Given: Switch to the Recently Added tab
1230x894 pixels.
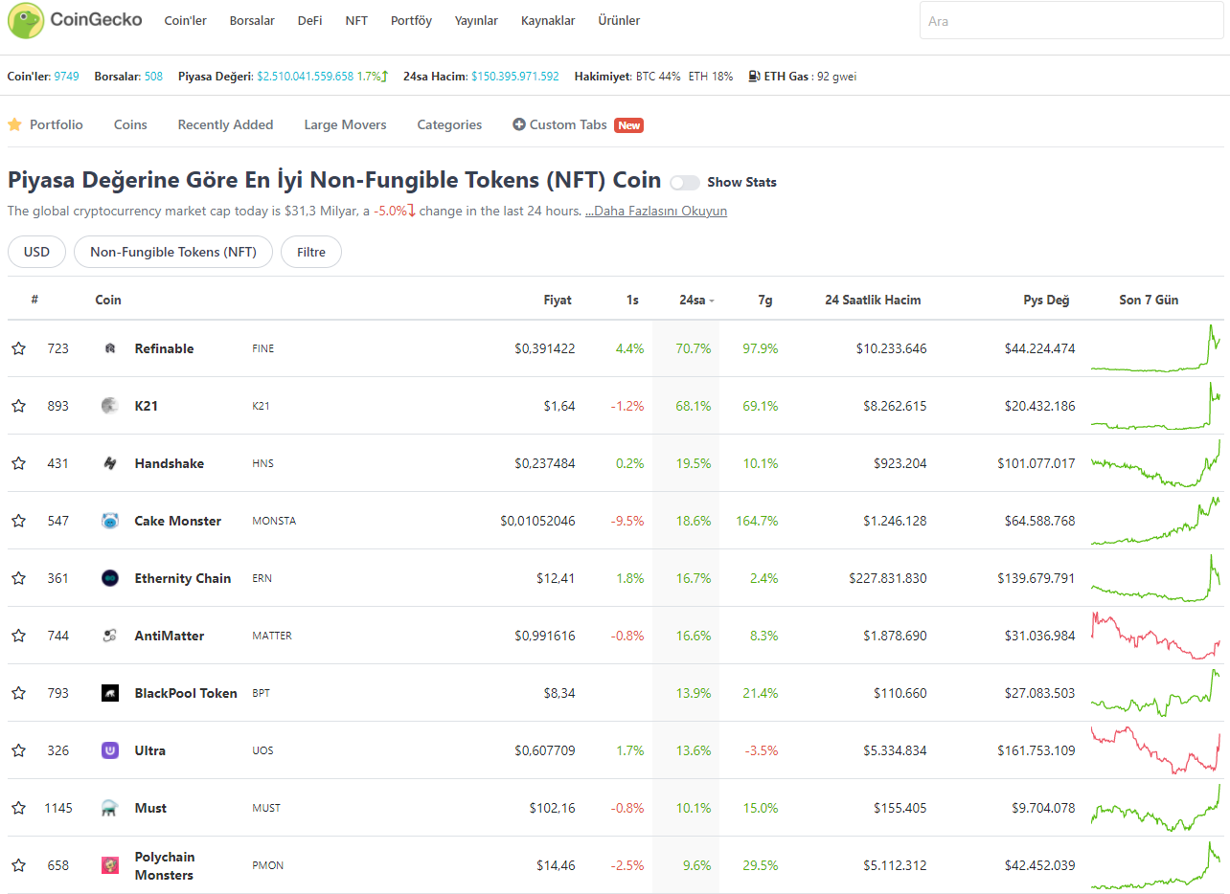Looking at the screenshot, I should [225, 124].
